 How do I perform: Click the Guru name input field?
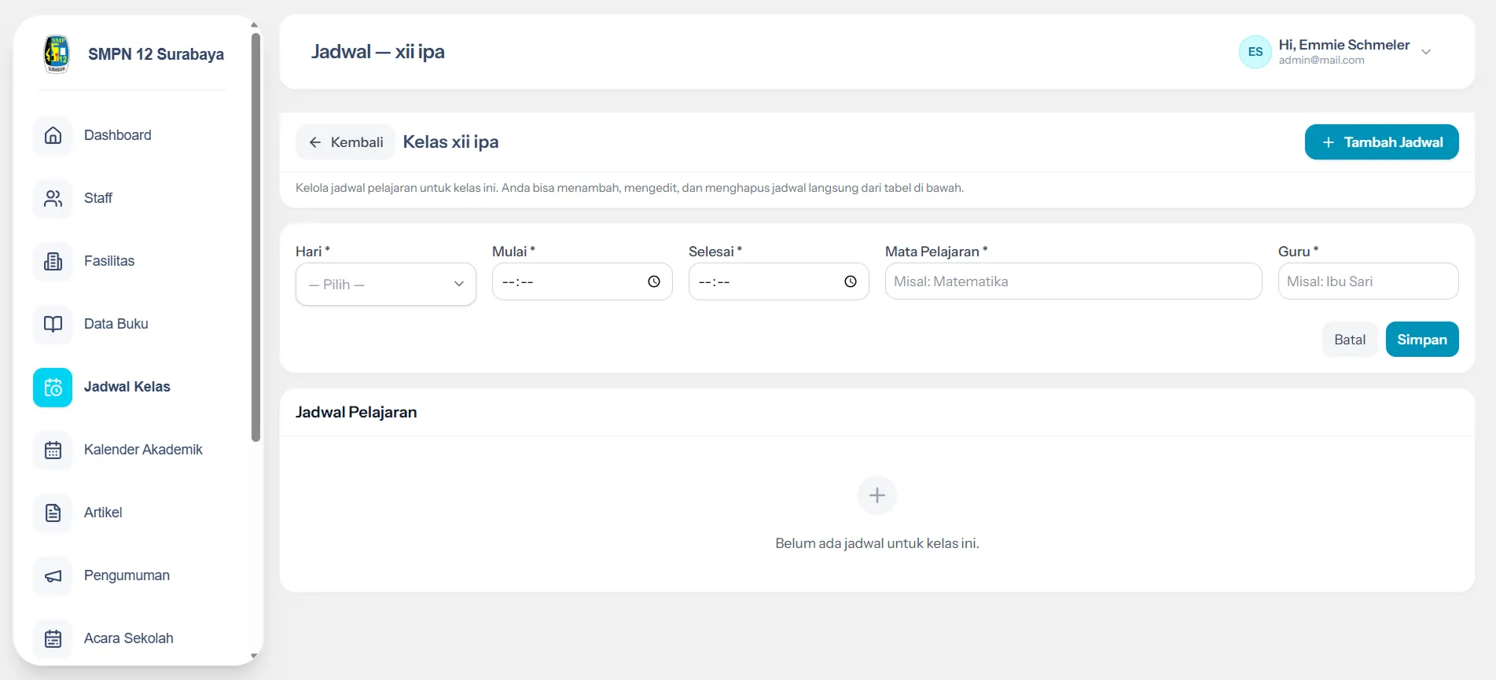pos(1369,281)
